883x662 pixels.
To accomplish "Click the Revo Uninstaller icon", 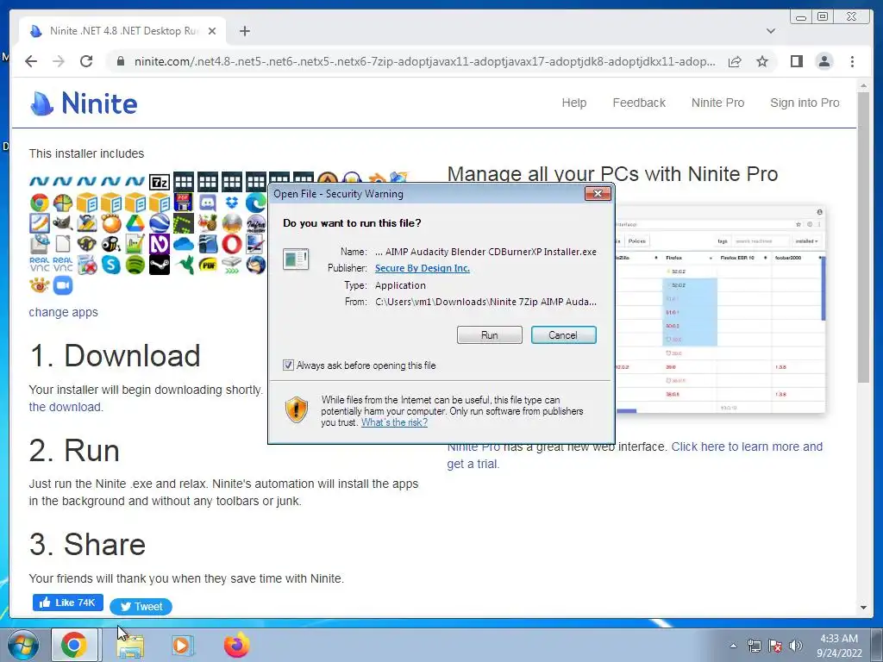I will pyautogui.click(x=87, y=265).
